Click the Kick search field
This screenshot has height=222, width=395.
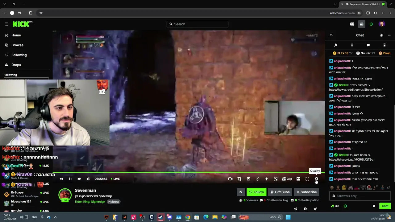(197, 24)
